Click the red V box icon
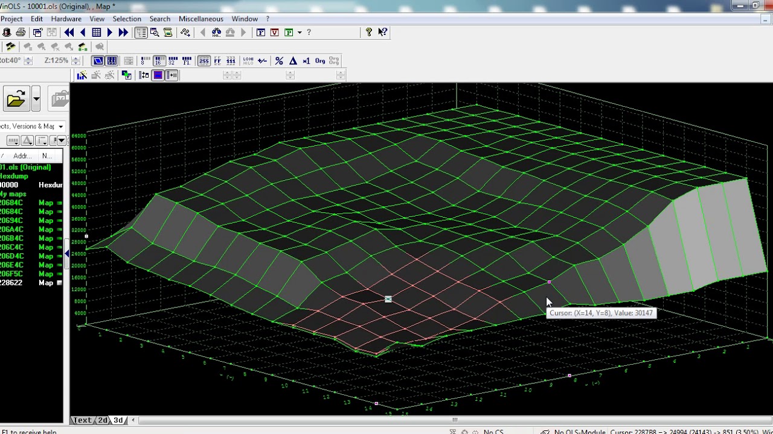773x434 pixels. point(275,33)
